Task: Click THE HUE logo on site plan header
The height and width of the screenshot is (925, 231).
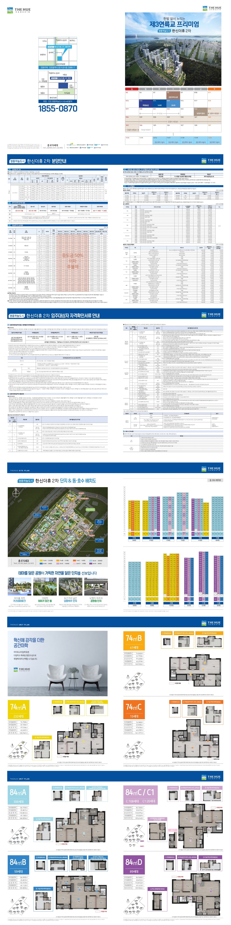Action: [x=212, y=470]
